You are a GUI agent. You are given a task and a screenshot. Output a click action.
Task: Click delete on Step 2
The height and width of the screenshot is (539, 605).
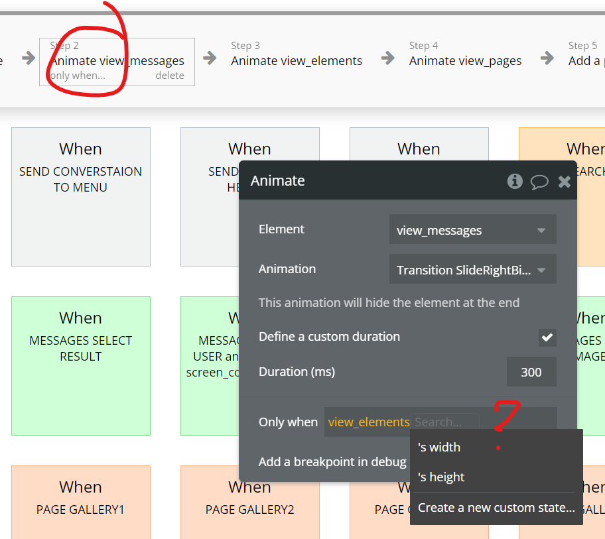point(169,76)
